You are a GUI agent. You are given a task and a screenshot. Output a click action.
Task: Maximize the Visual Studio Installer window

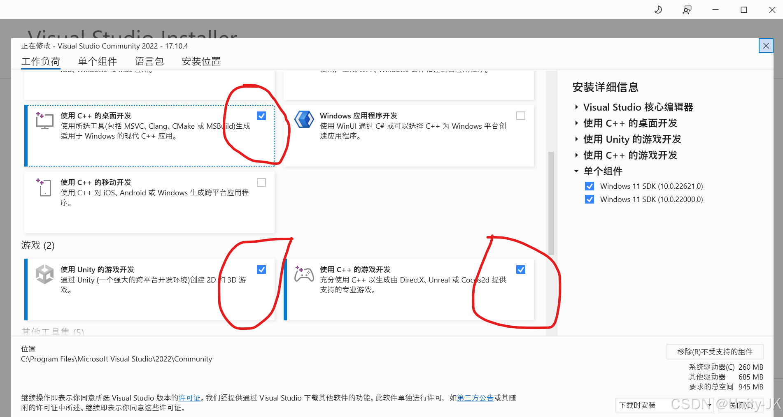point(744,9)
